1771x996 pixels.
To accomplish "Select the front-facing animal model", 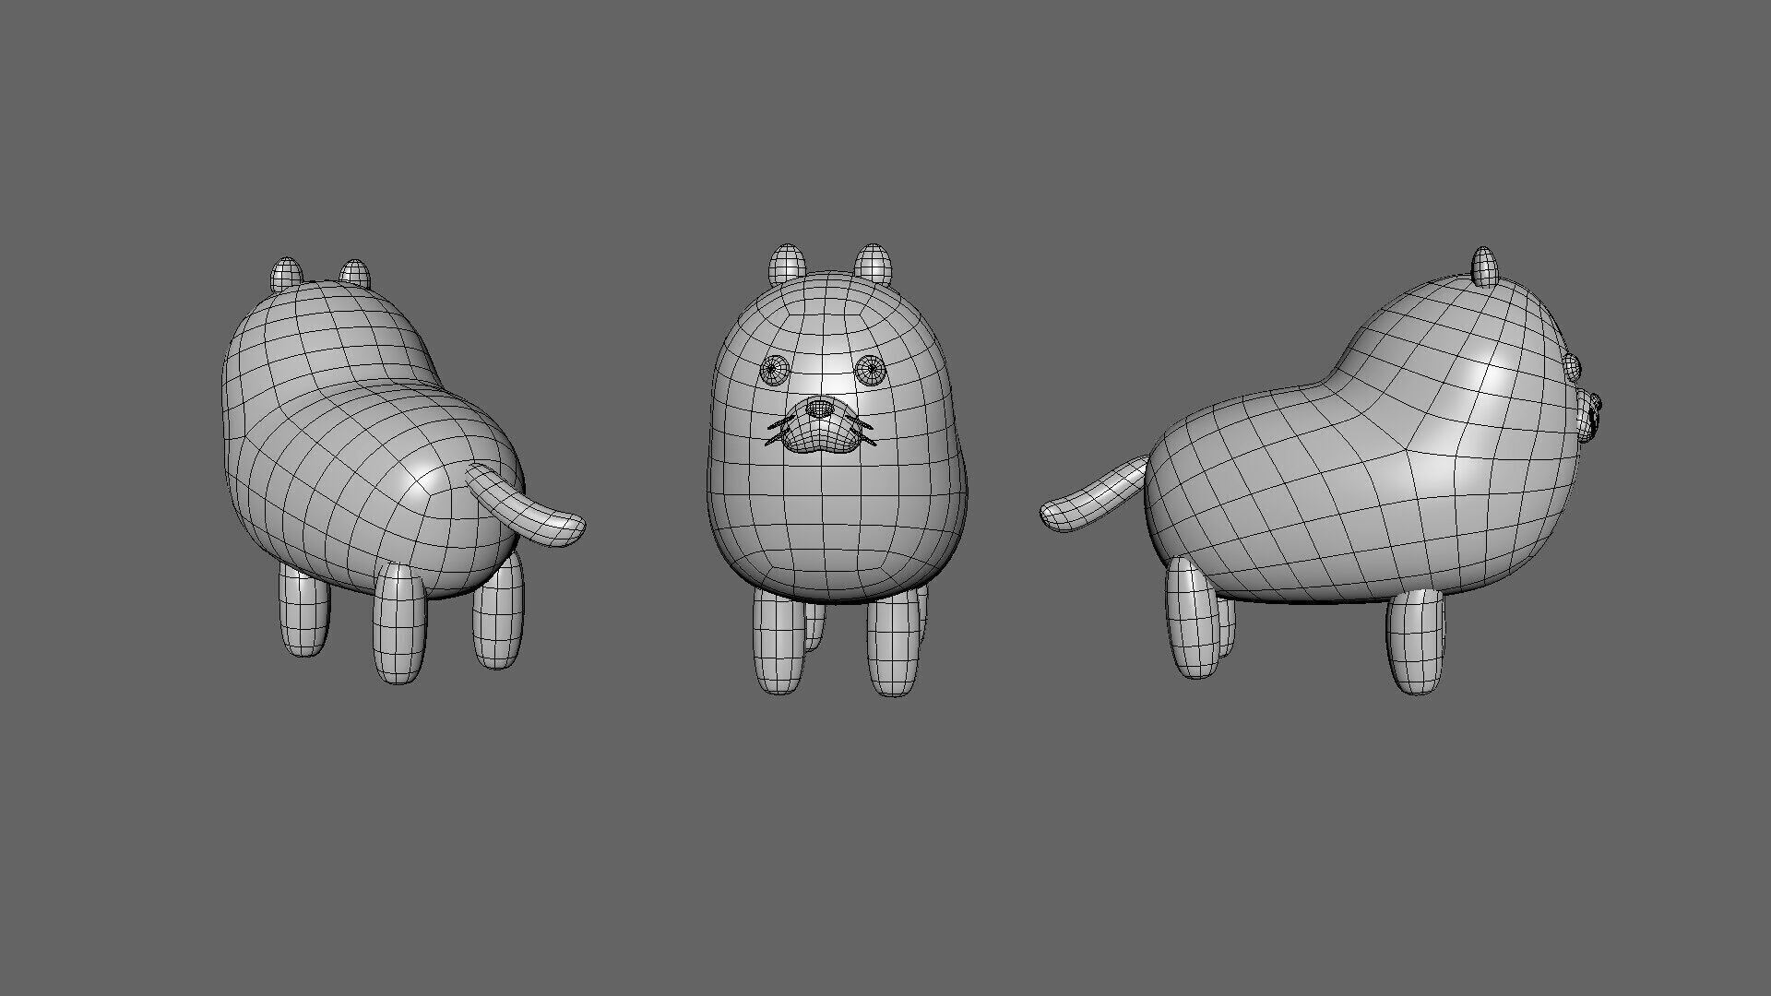I will (838, 470).
